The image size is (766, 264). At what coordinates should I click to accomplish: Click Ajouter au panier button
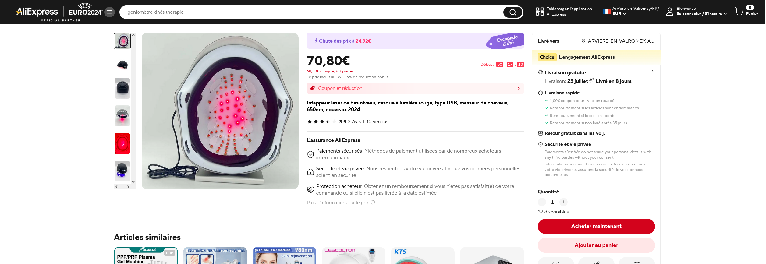click(596, 245)
